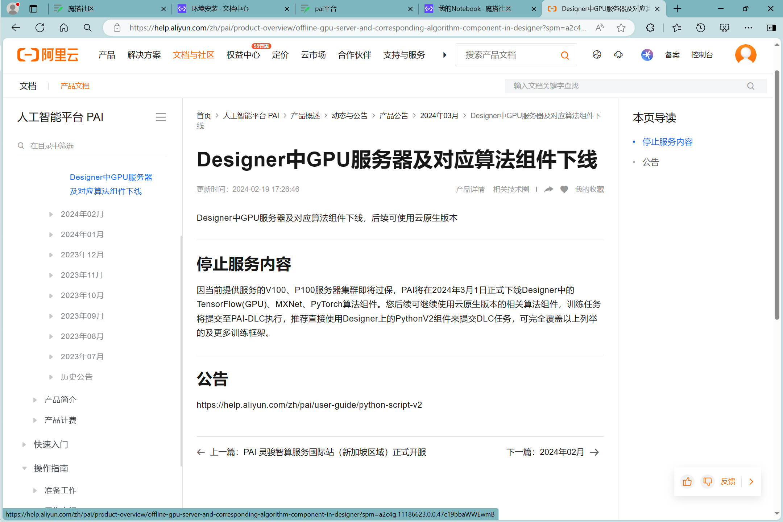Click the 控制台 console link
The height and width of the screenshot is (522, 783).
702,55
